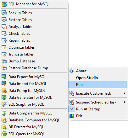Toggle the Run At Startup checkmark
Screen dimensions: 128x138
click(72, 109)
